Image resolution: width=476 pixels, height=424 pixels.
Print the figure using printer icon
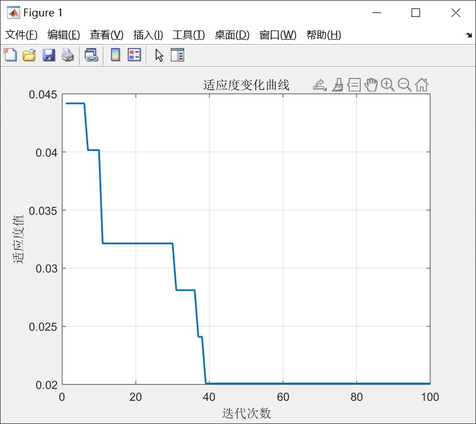point(68,55)
